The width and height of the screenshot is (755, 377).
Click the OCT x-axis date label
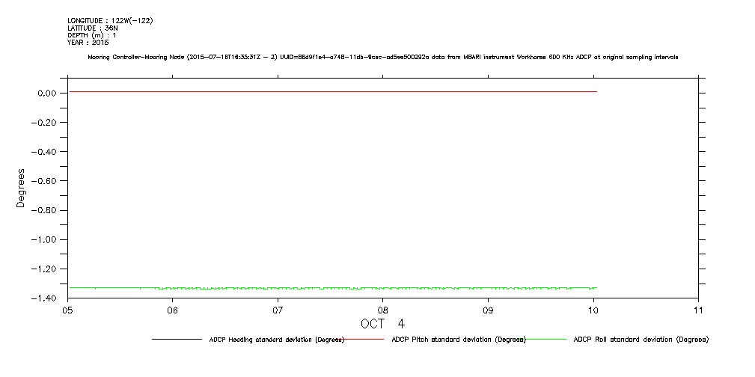[382, 324]
